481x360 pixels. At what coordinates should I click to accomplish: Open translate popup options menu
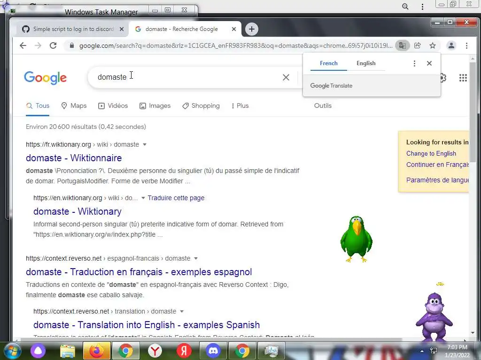tap(414, 63)
